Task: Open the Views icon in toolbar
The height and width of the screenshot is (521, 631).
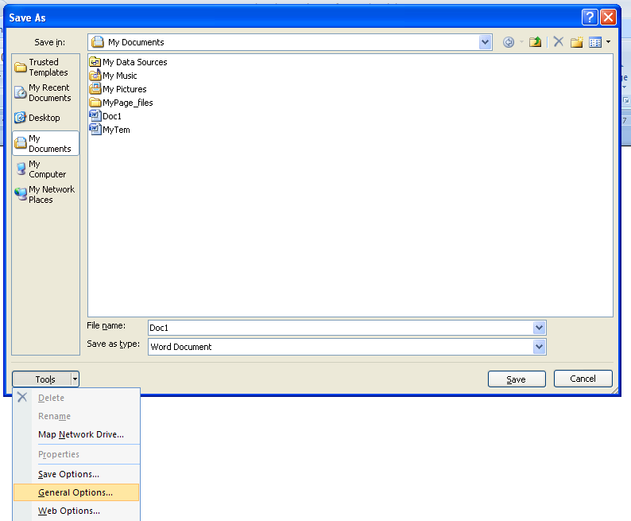Action: coord(595,42)
